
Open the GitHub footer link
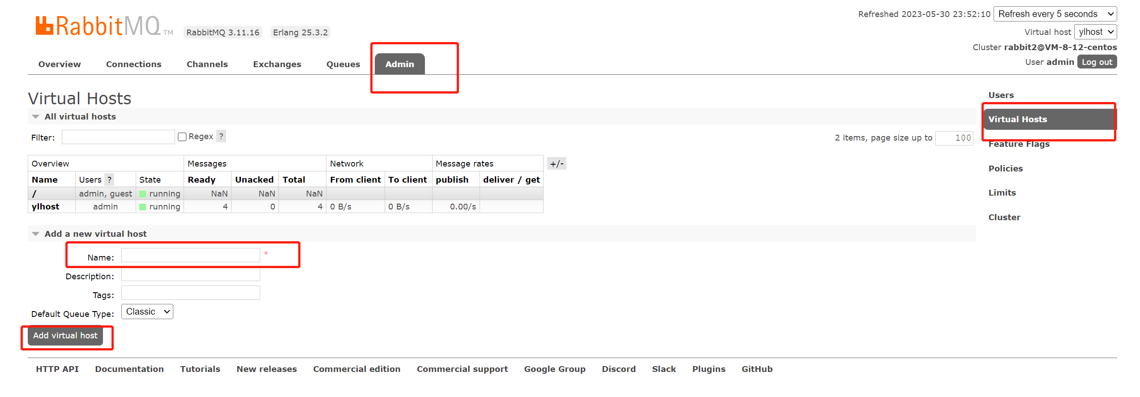[757, 369]
